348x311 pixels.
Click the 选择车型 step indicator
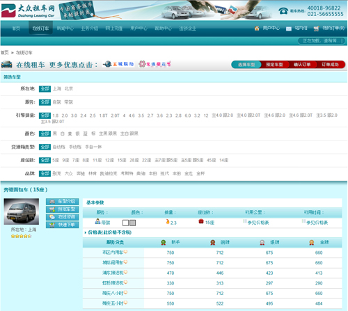pyautogui.click(x=246, y=65)
